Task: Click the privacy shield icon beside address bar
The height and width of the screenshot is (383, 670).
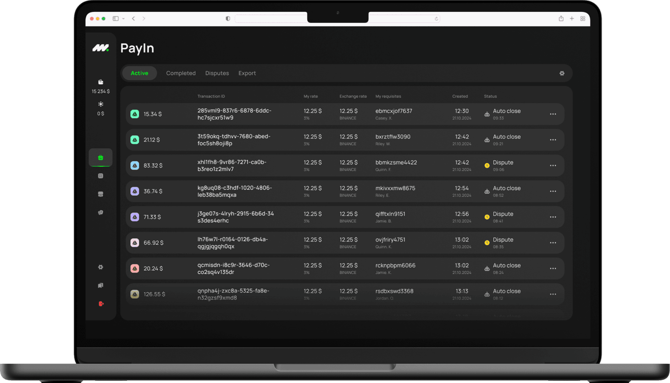Action: 228,19
